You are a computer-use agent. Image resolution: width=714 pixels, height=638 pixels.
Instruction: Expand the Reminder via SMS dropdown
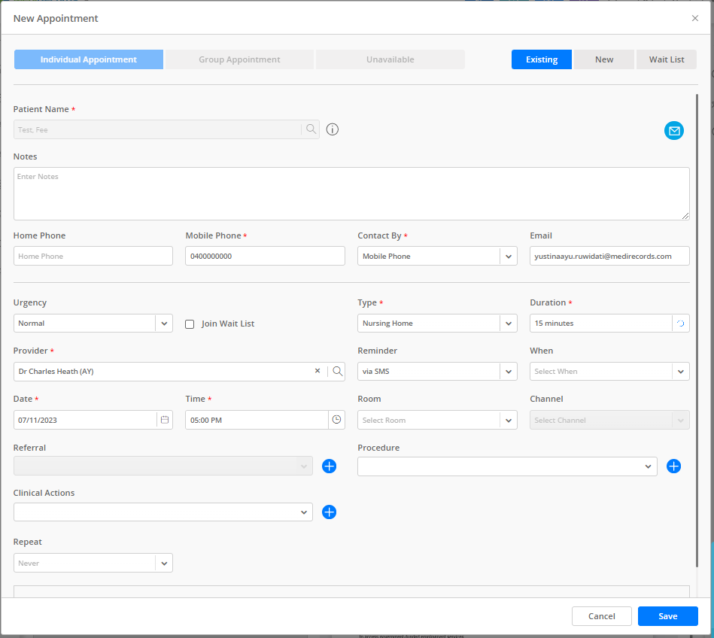pyautogui.click(x=508, y=372)
